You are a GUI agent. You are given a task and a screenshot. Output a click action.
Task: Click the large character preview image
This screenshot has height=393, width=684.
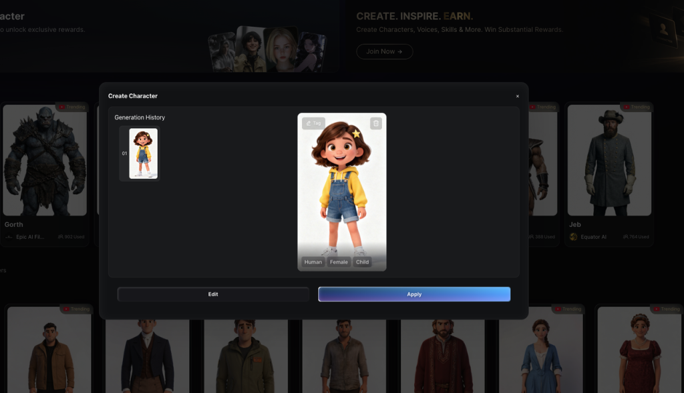pos(341,191)
